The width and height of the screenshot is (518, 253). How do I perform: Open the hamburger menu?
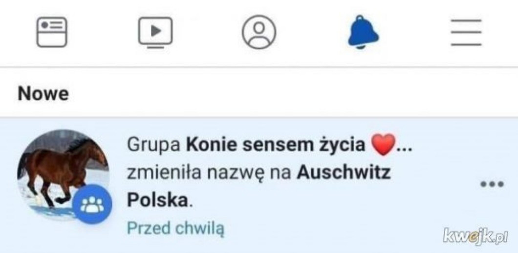[x=466, y=32]
